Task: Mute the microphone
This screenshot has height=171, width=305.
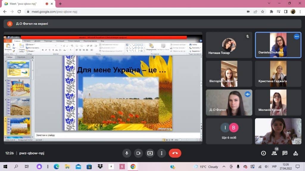Action: click(127, 153)
